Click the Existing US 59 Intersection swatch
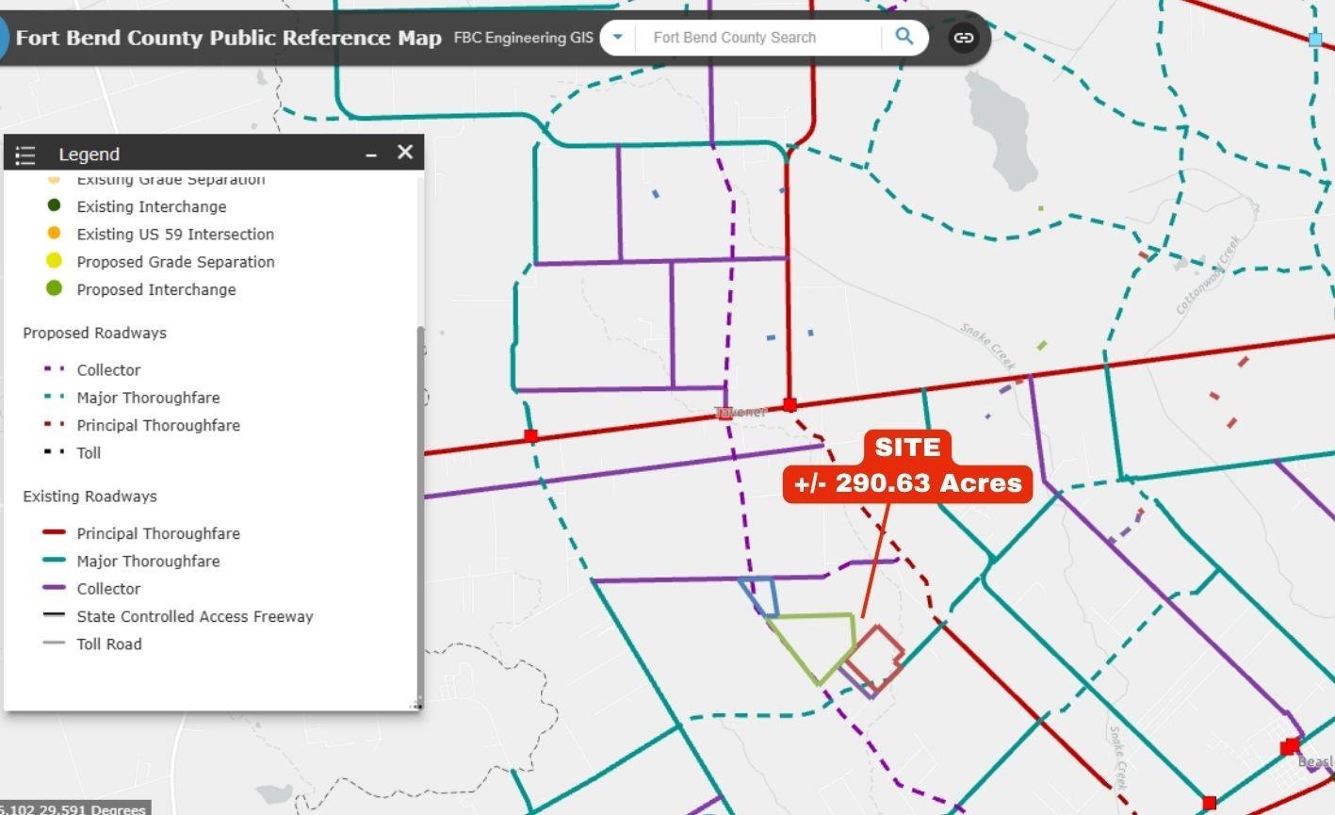The image size is (1335, 815). [x=54, y=233]
